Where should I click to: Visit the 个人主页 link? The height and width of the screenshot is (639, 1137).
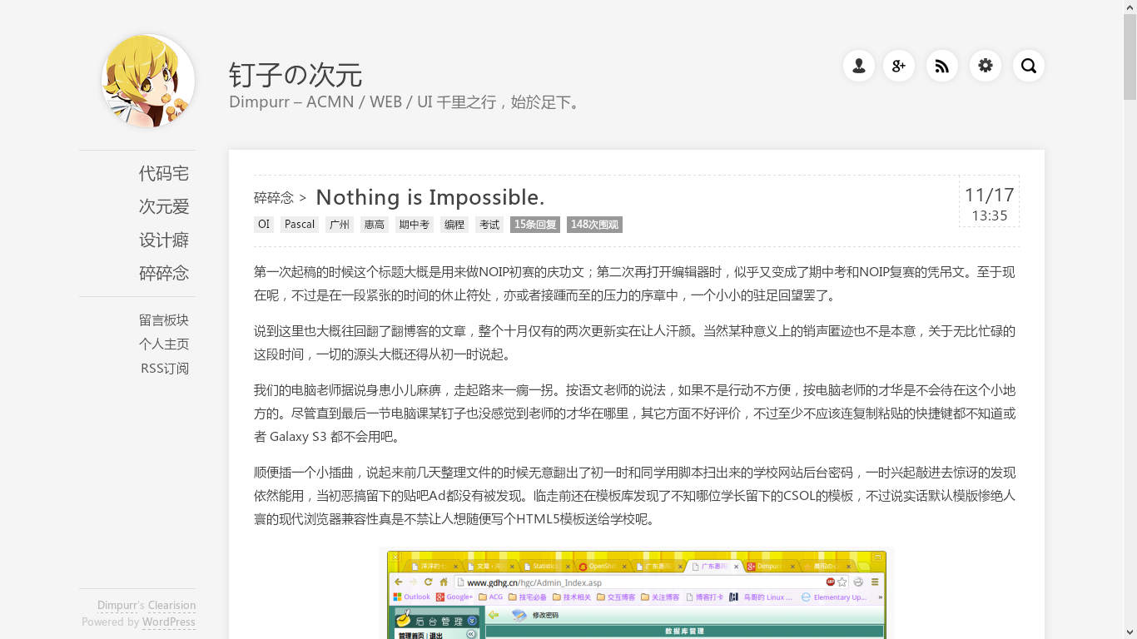163,344
